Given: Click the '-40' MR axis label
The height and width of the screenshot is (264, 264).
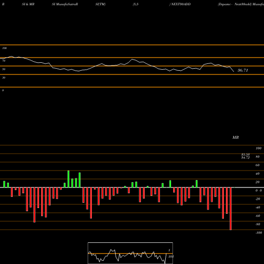Looking at the screenshot, I should [258, 208].
